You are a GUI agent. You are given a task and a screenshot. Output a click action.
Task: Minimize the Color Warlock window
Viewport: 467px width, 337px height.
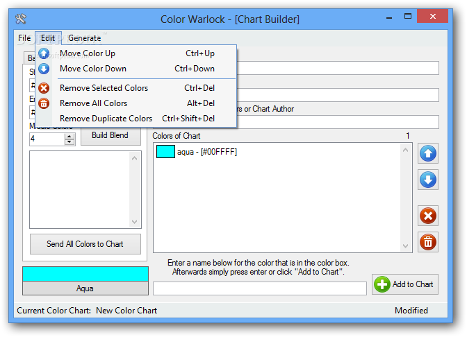click(x=389, y=17)
